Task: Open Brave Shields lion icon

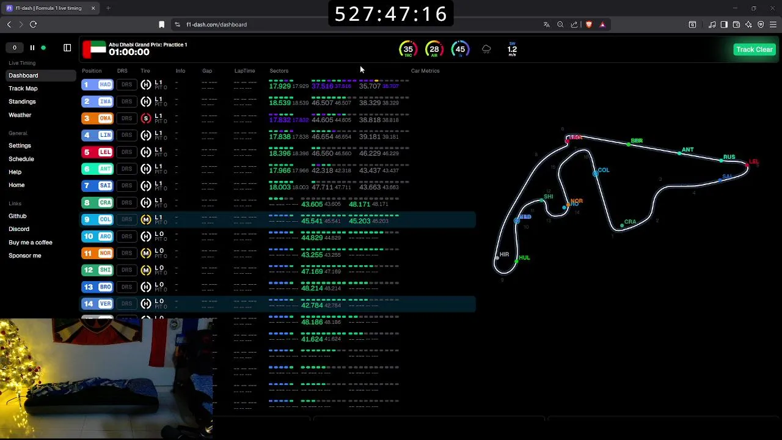Action: [x=588, y=24]
